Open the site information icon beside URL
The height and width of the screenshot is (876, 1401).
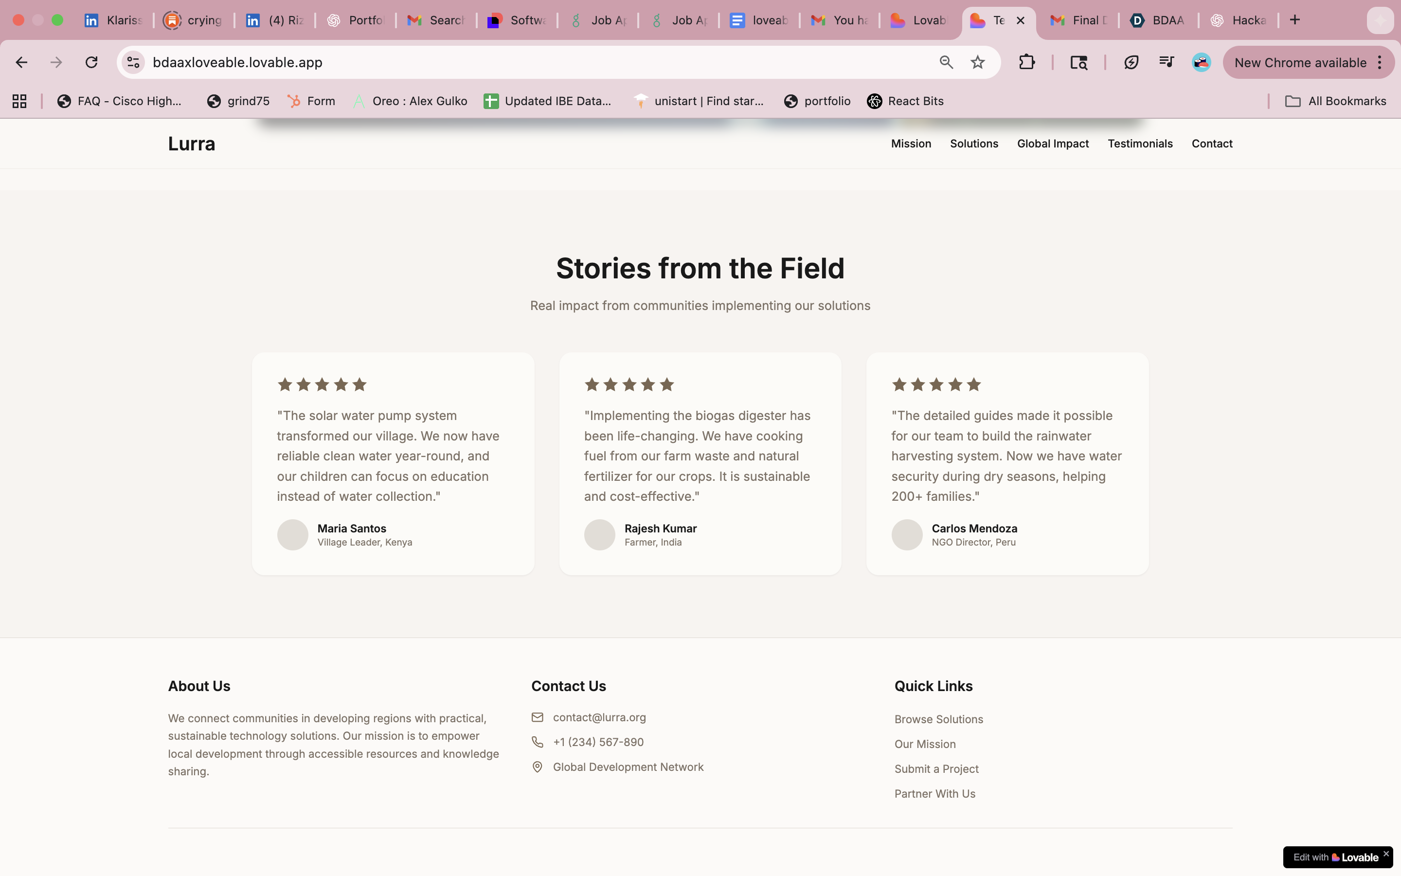tap(133, 63)
